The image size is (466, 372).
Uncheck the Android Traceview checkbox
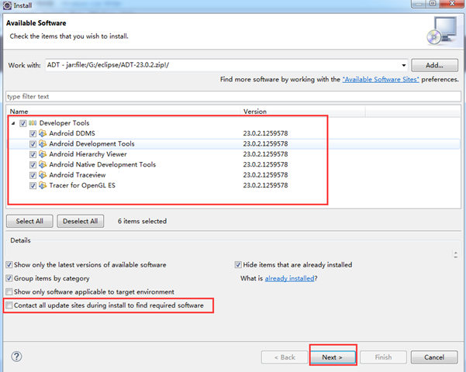[x=33, y=175]
